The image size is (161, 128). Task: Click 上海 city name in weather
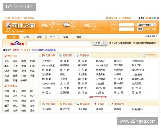pyautogui.click(x=52, y=23)
